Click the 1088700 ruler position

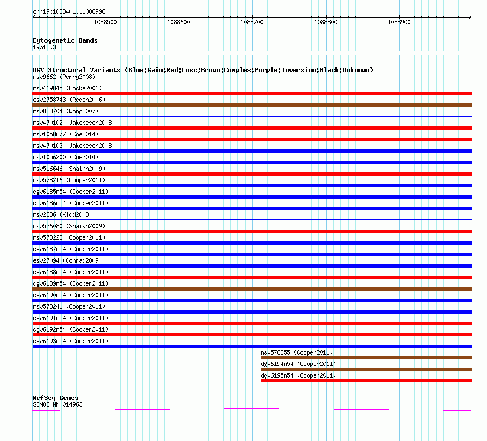click(252, 22)
